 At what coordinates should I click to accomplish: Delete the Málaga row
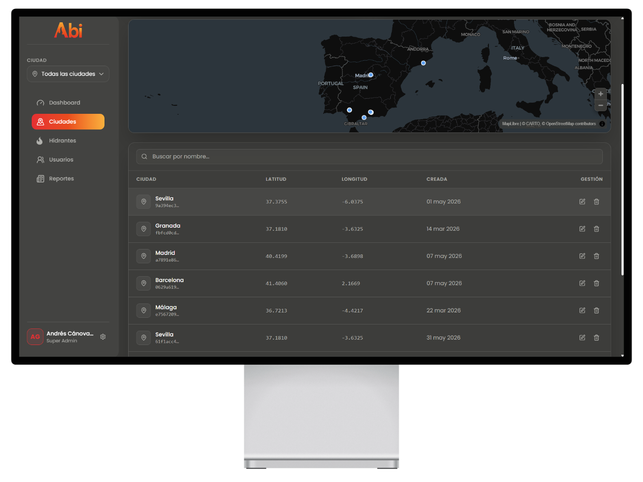[x=597, y=311]
